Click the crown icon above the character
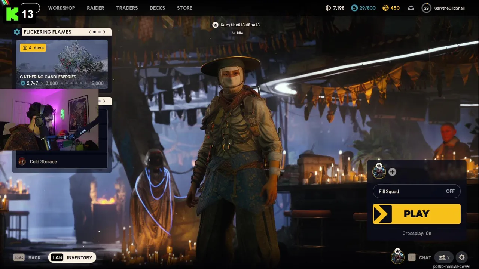Viewport: 479px width, 269px height. coord(215,25)
